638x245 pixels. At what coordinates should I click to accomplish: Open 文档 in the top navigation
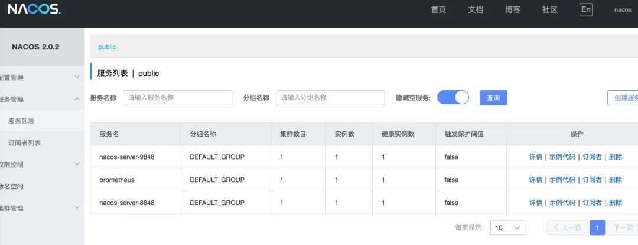[476, 9]
